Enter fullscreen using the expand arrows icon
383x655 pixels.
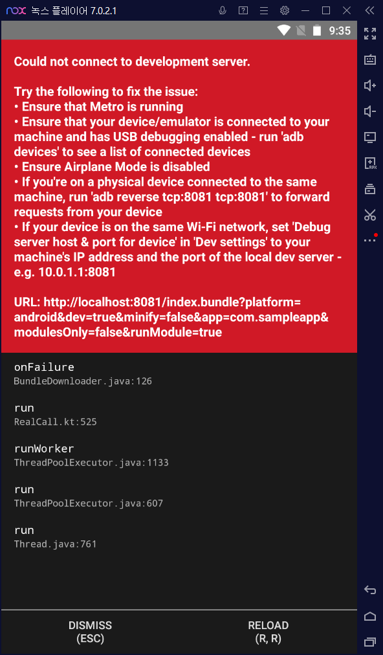(x=369, y=34)
